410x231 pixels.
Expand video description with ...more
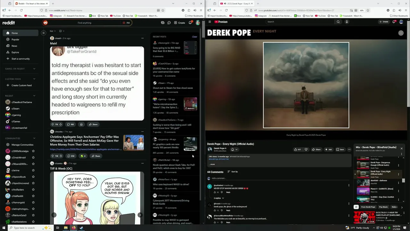coord(212,164)
